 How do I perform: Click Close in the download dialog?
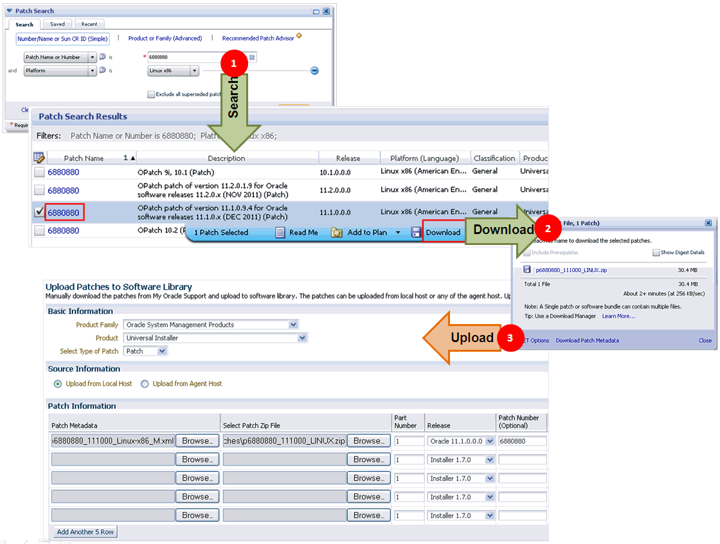click(x=705, y=340)
